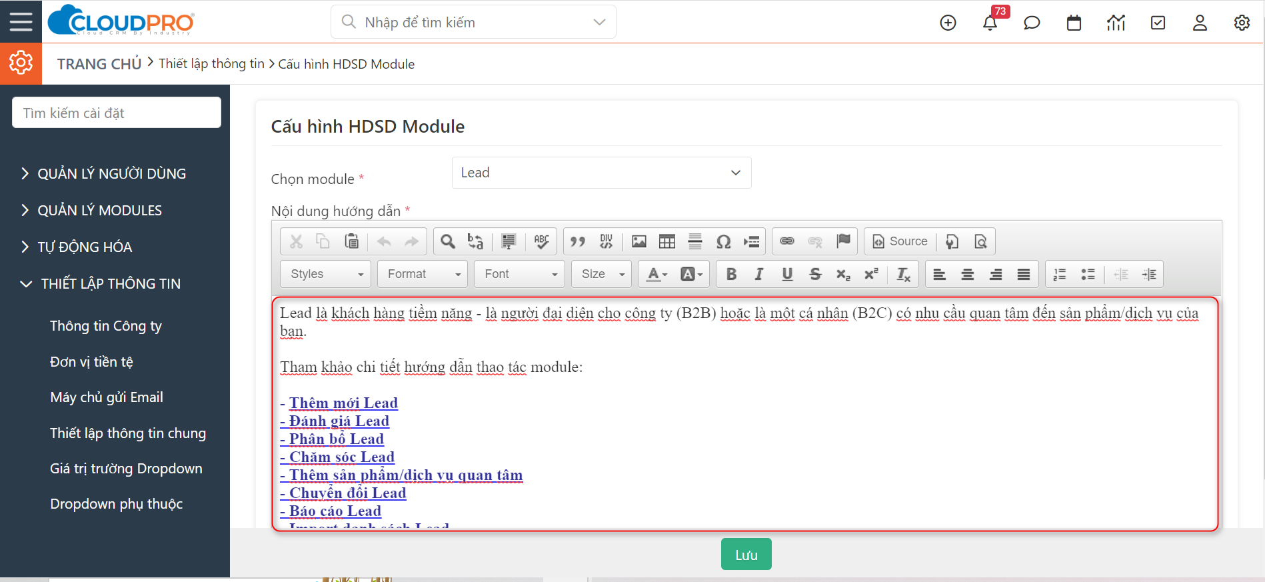Open the Size dropdown
Screen dimensions: 1265x582
(x=601, y=274)
